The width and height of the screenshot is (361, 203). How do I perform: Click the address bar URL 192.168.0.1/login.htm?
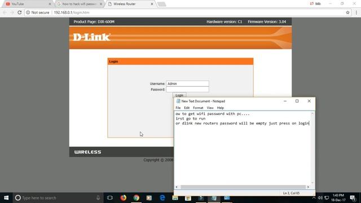click(x=72, y=12)
